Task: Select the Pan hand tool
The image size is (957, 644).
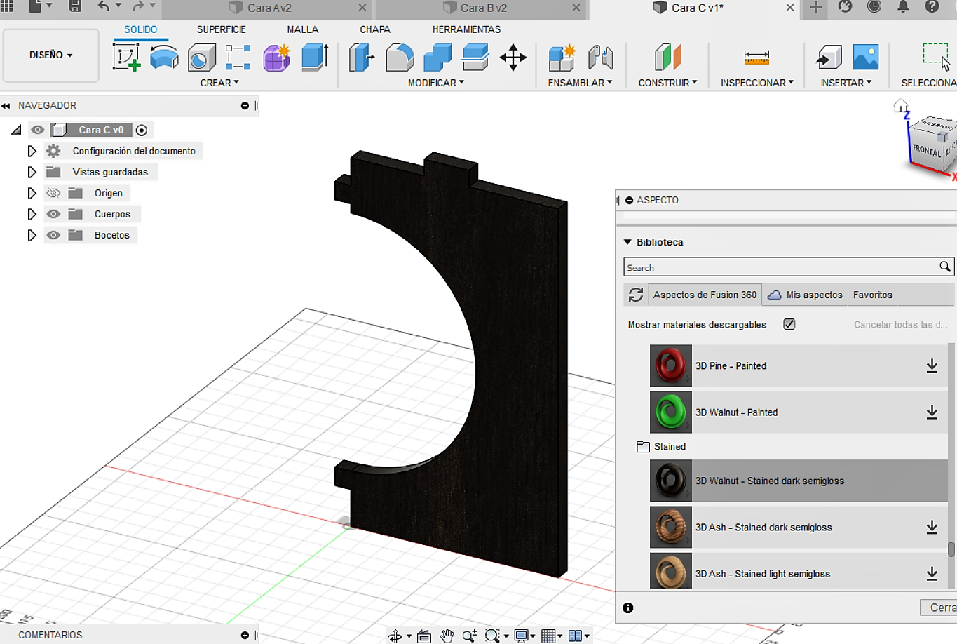Action: 447,636
